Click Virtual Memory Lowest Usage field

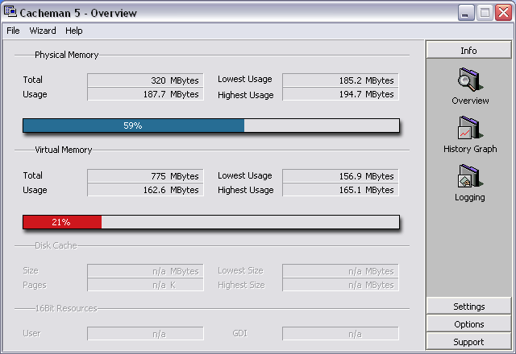tap(340, 175)
